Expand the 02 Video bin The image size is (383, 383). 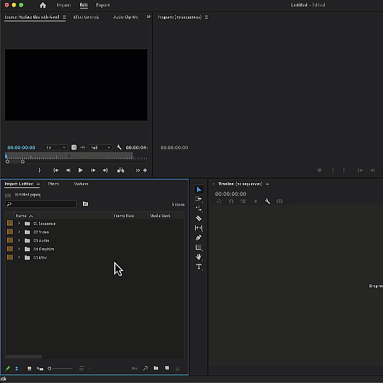click(x=19, y=232)
